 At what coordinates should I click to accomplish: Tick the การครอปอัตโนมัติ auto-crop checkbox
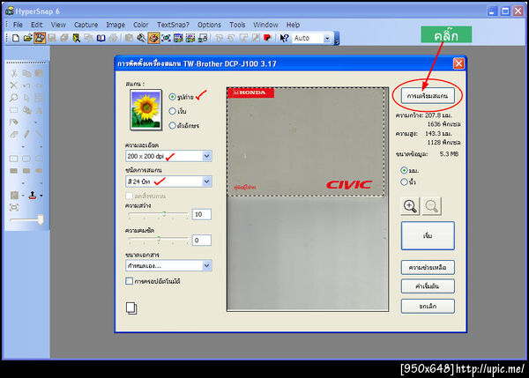pyautogui.click(x=130, y=281)
